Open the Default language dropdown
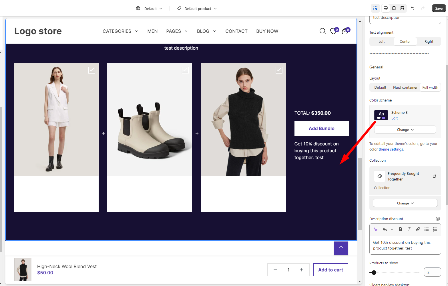The width and height of the screenshot is (448, 286). pos(153,9)
